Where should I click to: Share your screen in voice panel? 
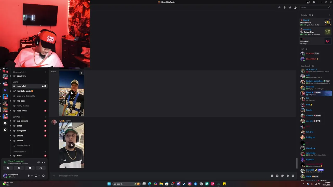[x=19, y=168]
